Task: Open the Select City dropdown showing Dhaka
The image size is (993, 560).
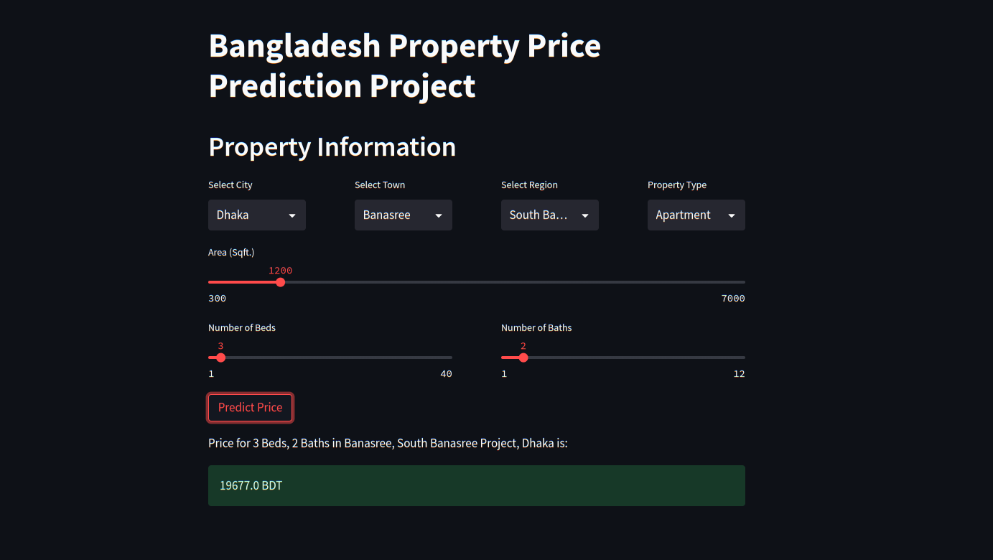Action: pos(256,215)
